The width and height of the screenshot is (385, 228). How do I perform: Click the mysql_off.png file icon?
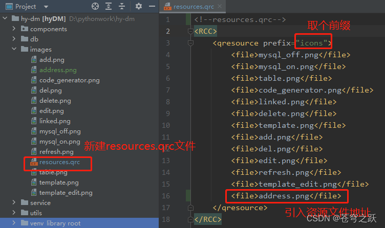pos(34,131)
